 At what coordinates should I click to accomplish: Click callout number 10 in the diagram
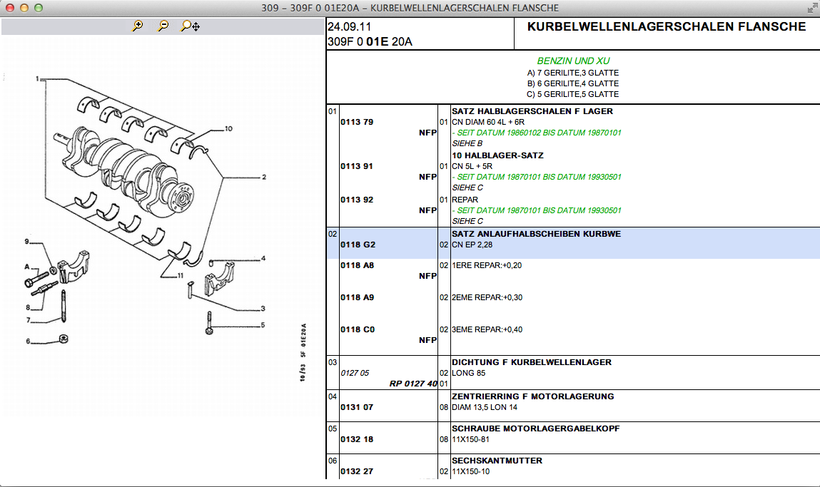tap(228, 129)
